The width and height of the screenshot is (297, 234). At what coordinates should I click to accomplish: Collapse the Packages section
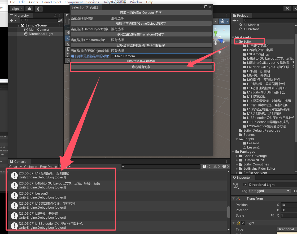[233, 152]
